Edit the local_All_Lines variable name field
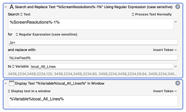The height and width of the screenshot is (112, 186). point(102,66)
